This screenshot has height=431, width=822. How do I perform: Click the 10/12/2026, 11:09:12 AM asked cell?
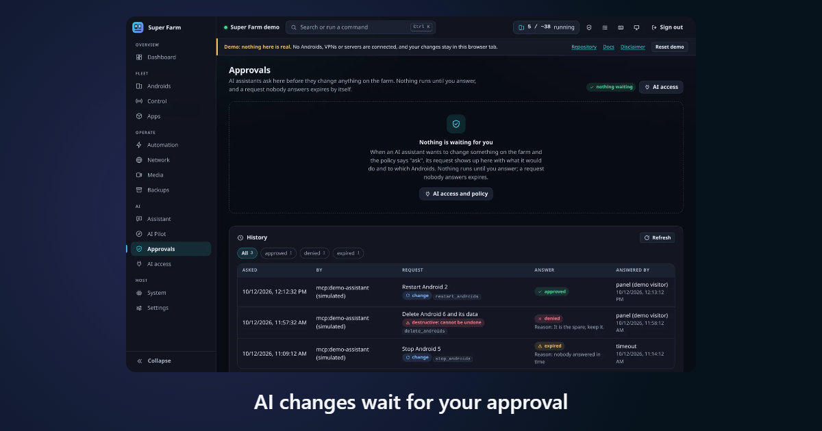coord(275,354)
